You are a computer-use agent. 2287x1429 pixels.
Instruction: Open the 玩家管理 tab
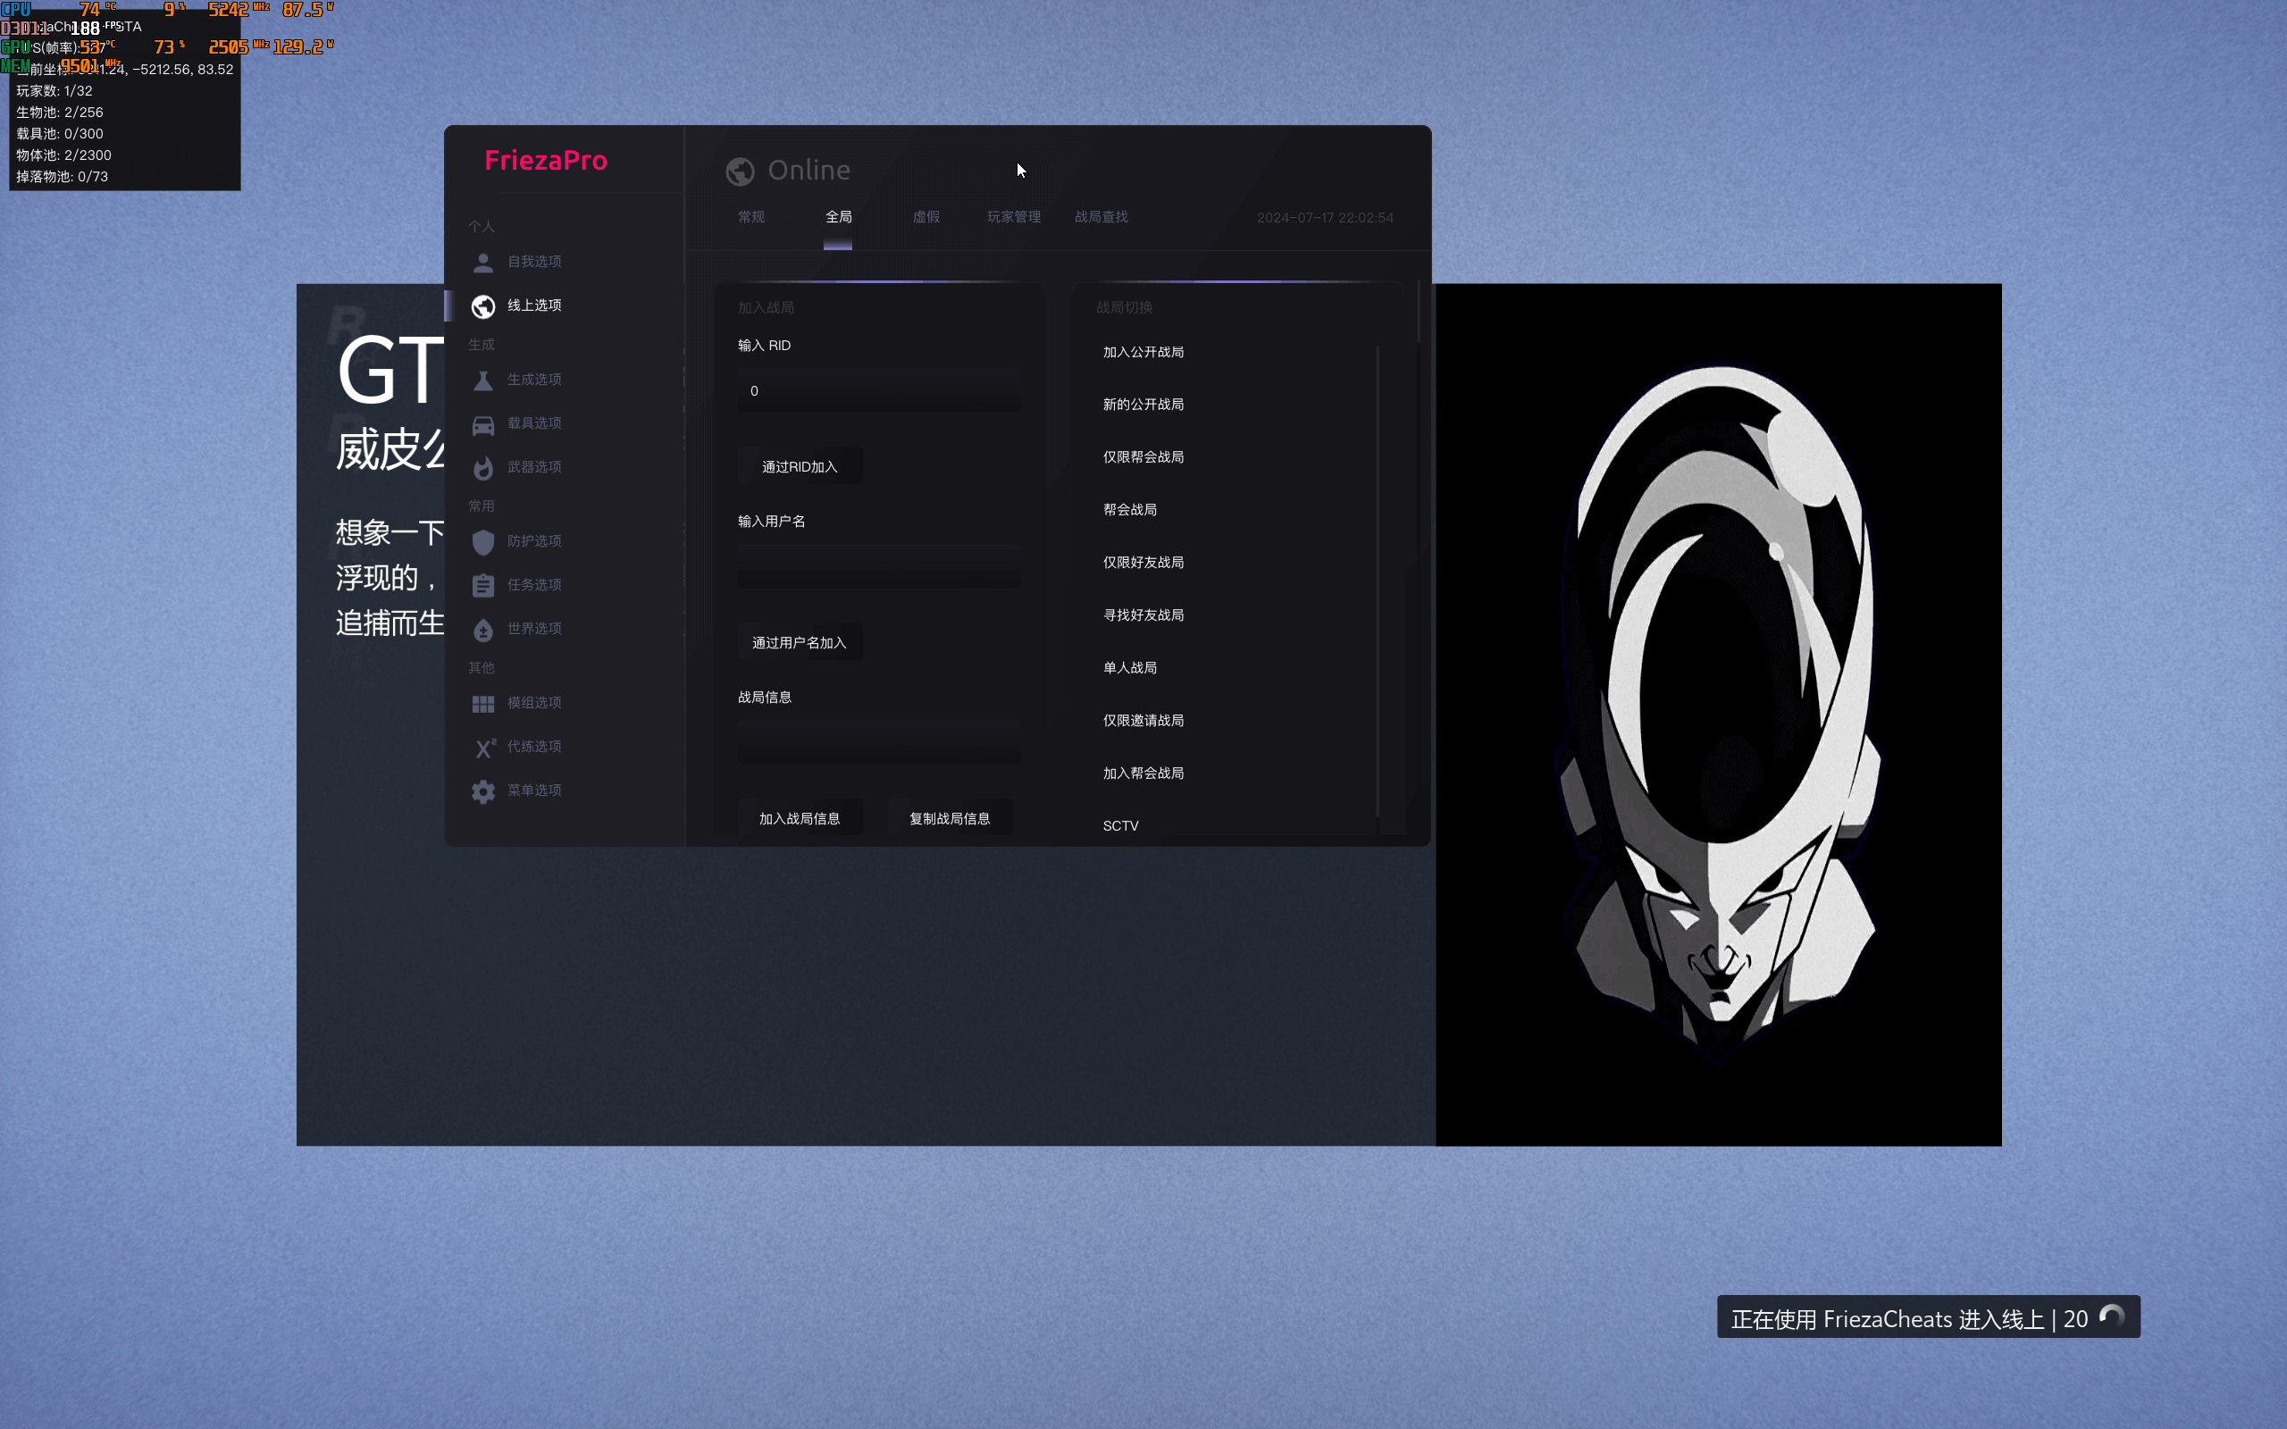pos(1013,217)
